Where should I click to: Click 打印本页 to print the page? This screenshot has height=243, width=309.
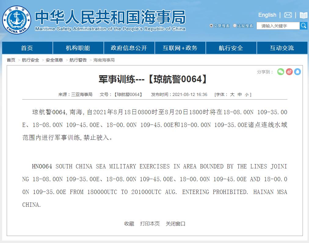point(150,224)
